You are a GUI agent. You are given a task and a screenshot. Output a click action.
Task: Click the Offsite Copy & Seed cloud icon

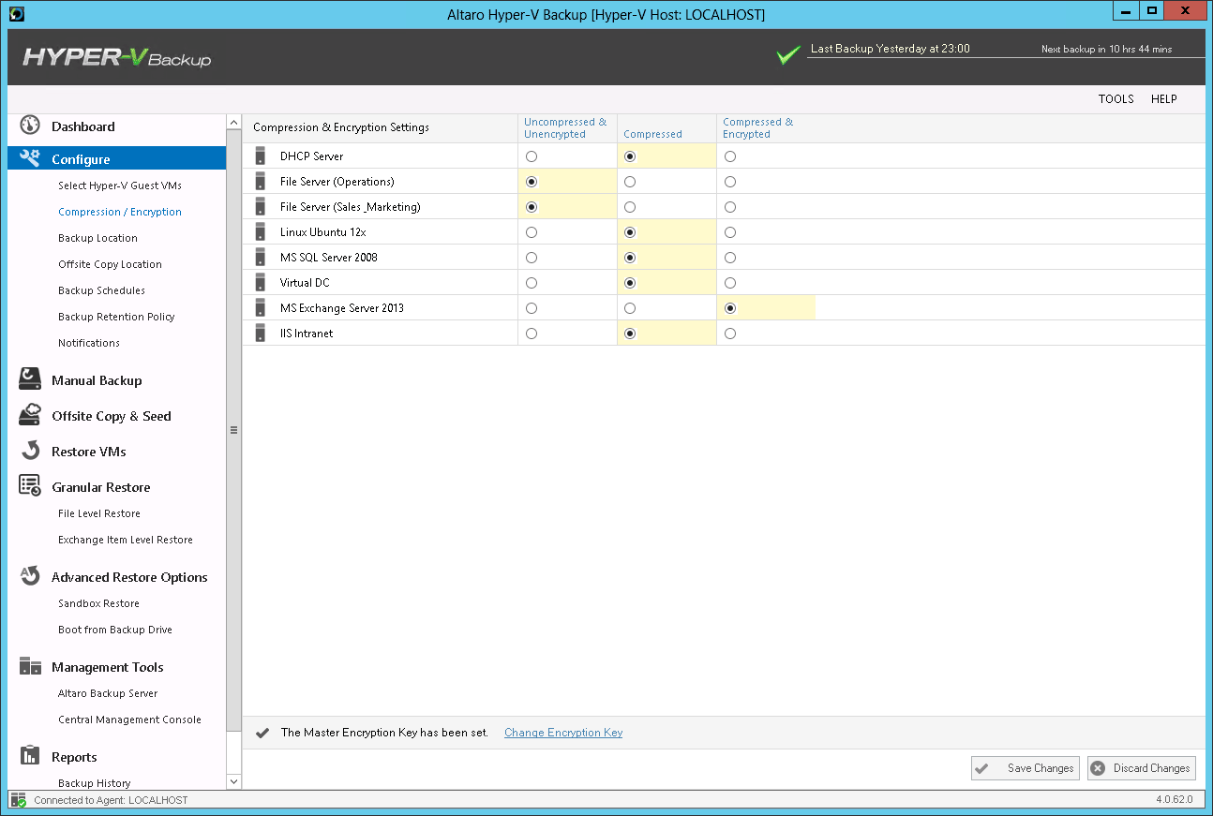[30, 415]
